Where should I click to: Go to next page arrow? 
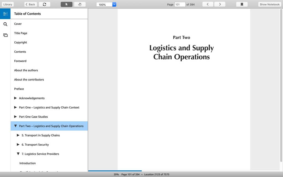click(x=220, y=4)
